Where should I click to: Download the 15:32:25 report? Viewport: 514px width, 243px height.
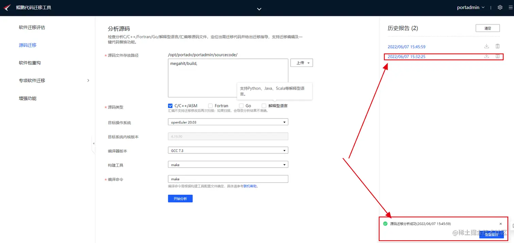click(x=486, y=57)
